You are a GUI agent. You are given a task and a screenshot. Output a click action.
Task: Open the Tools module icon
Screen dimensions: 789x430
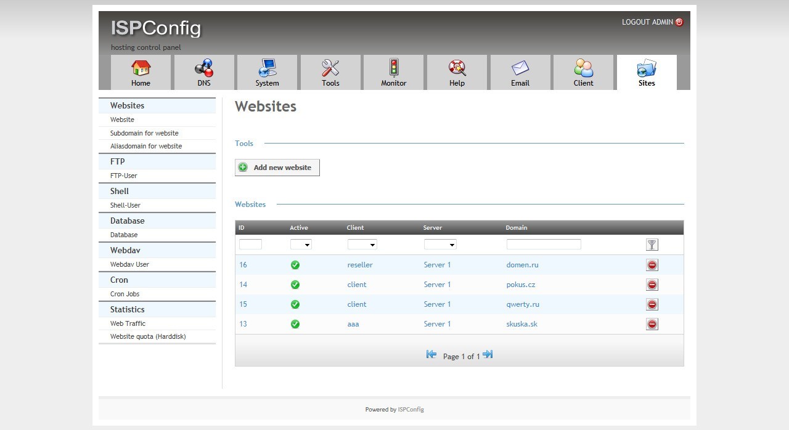point(330,68)
